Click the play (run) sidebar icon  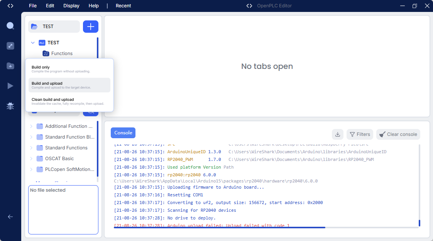point(10,86)
